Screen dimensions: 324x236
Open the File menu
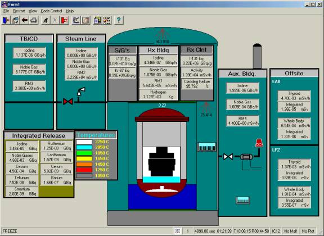pos(6,11)
